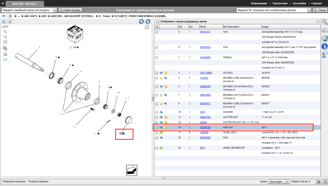Open D - Travel in the breadcrumb
328x186 pixels.
point(104,16)
